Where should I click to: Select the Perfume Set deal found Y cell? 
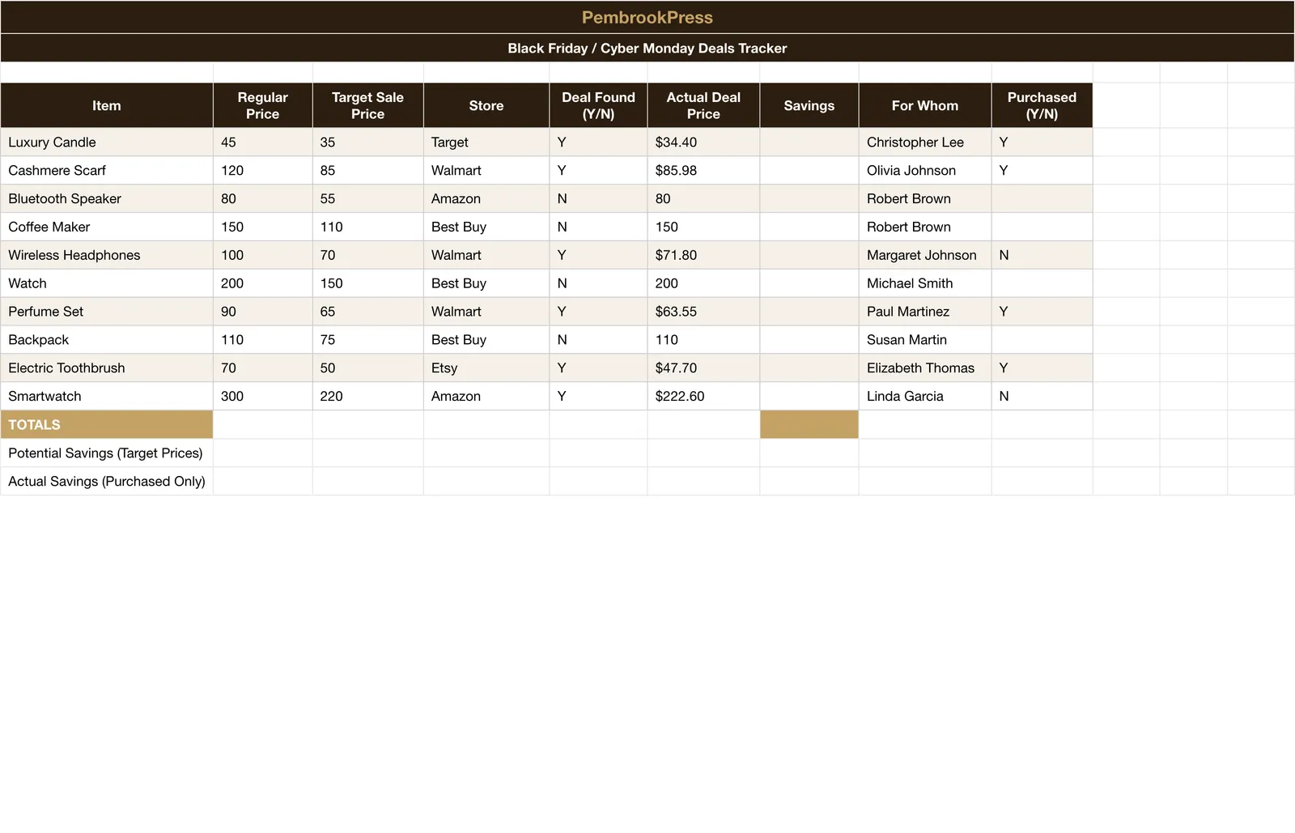[598, 312]
